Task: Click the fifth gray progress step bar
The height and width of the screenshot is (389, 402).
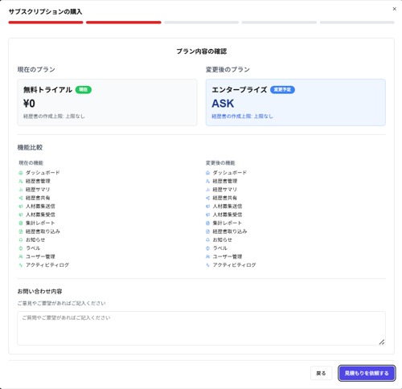Action: click(x=357, y=23)
